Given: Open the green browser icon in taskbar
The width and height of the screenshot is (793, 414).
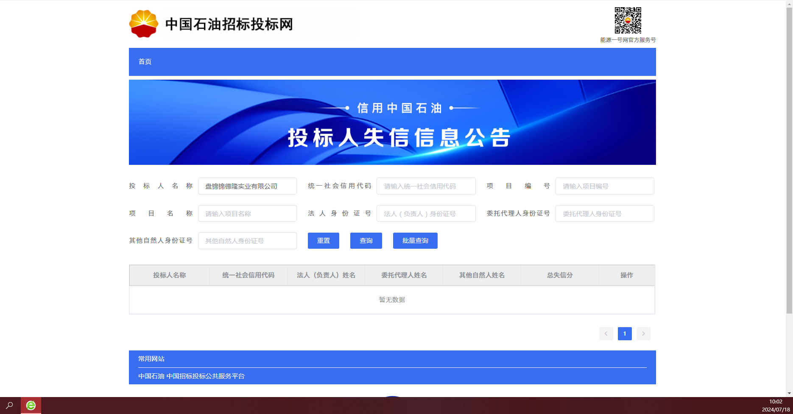Looking at the screenshot, I should pos(31,406).
